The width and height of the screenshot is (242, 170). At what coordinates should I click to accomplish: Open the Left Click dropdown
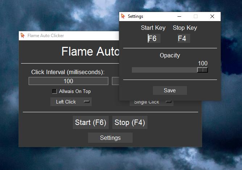tap(71, 102)
